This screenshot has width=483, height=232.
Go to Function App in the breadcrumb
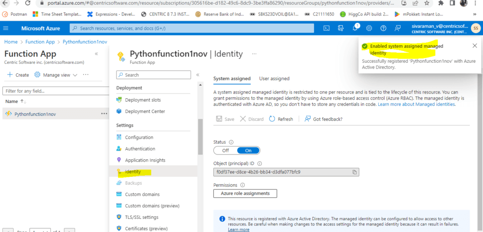[40, 42]
